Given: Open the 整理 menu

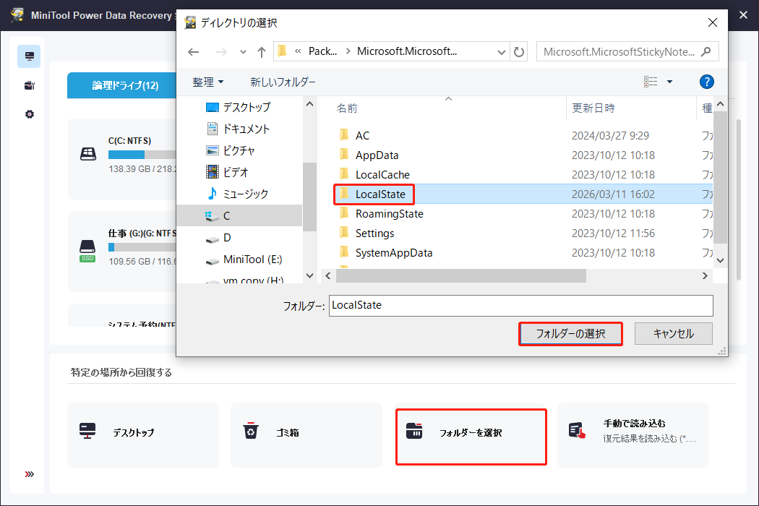Looking at the screenshot, I should coord(208,82).
